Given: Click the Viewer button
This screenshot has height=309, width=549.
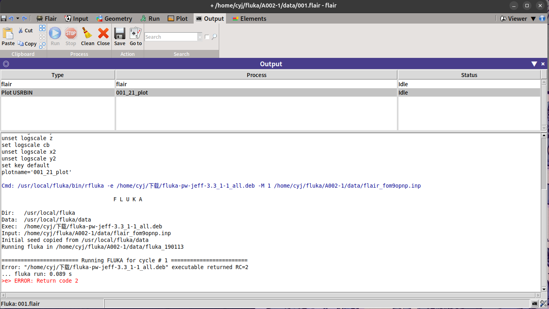Looking at the screenshot, I should (x=514, y=18).
